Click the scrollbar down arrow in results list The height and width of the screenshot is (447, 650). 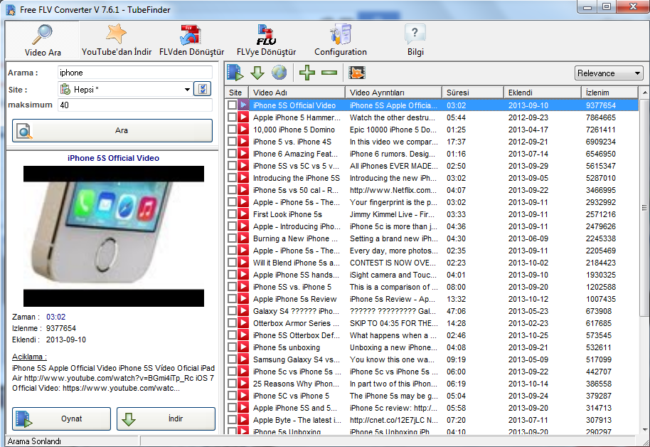point(644,430)
